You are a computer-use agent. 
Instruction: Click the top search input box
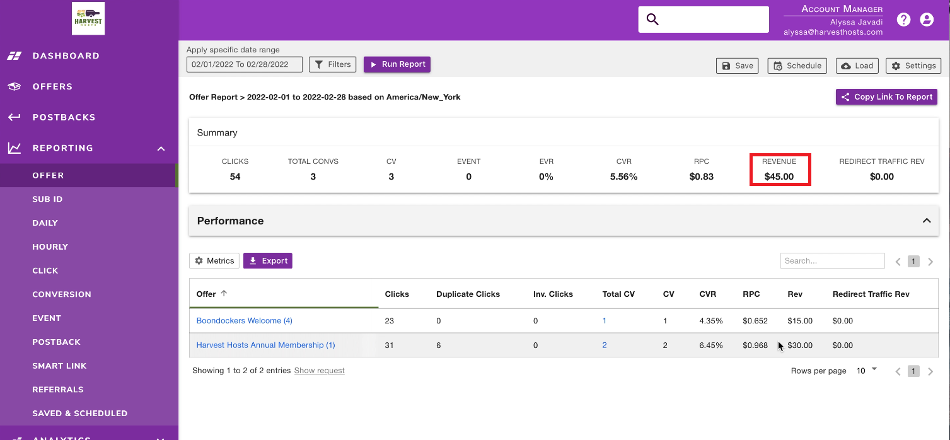[x=704, y=20]
